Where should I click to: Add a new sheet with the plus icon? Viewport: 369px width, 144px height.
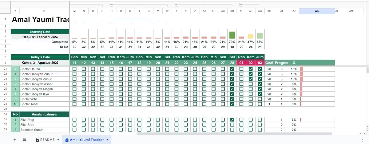tap(14, 140)
